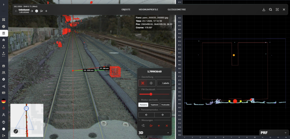
Task: Go to the previous object with the left arrow
Action: (x=16, y=11)
